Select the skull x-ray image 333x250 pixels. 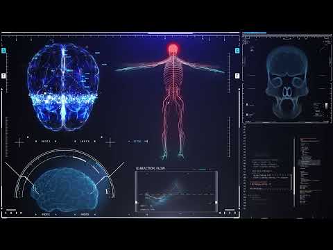coord(287,82)
